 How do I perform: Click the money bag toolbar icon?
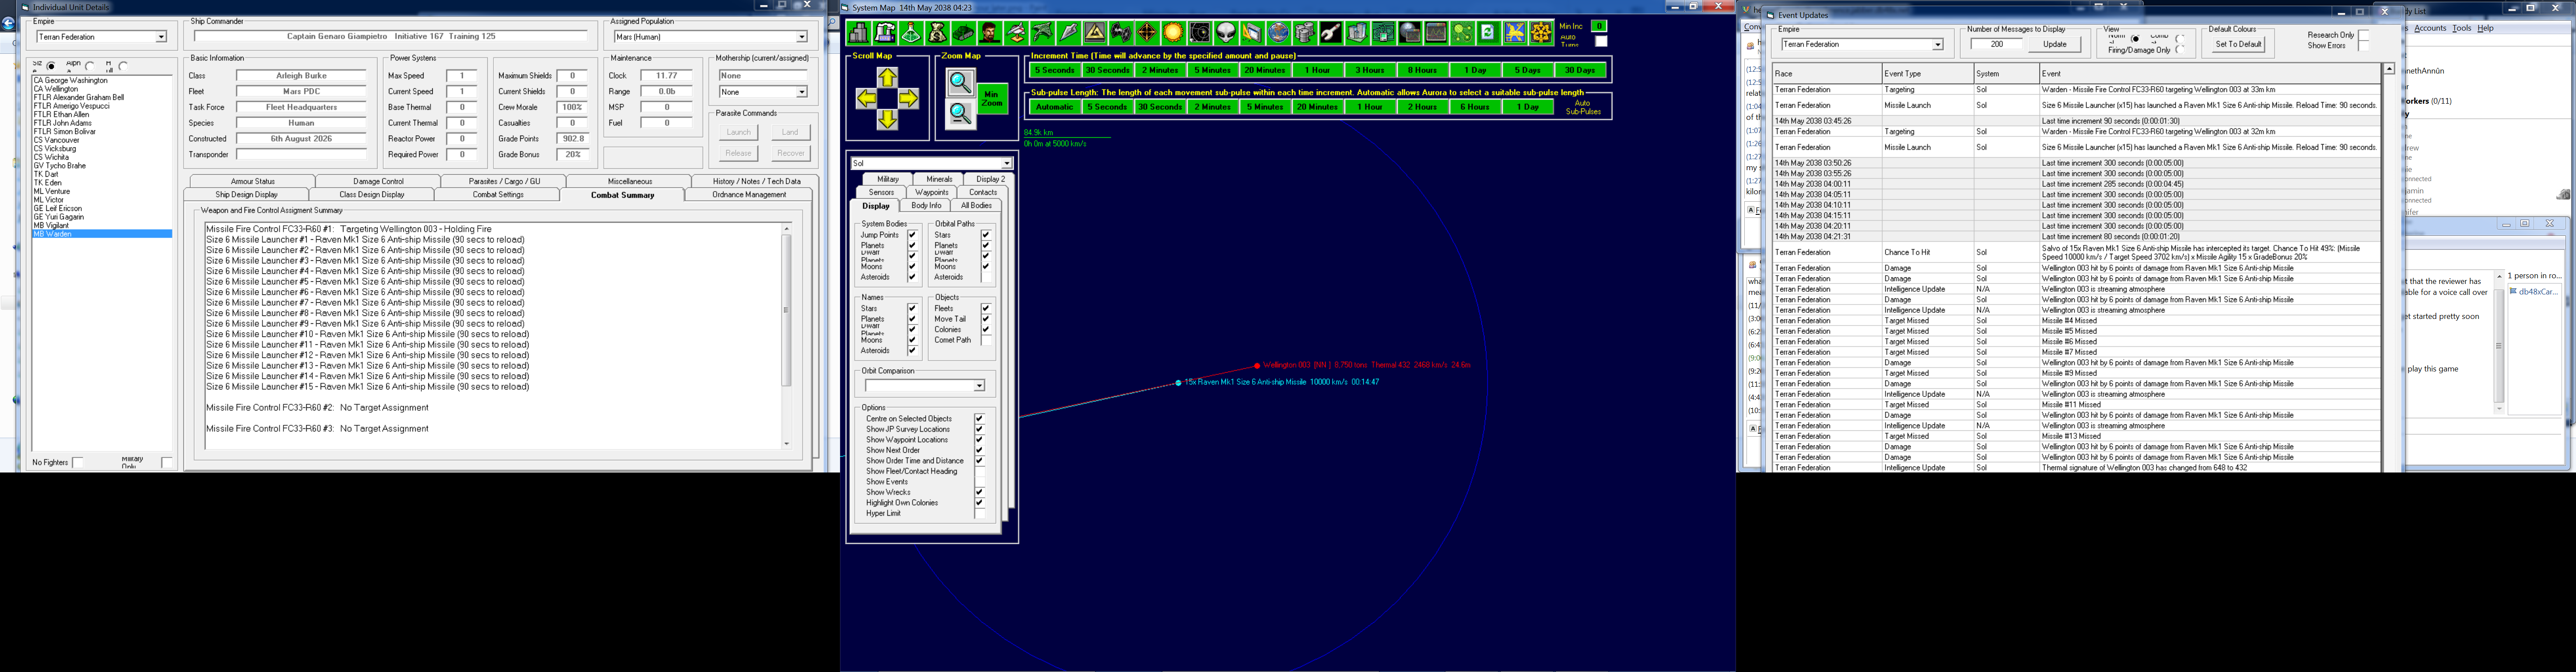[937, 33]
